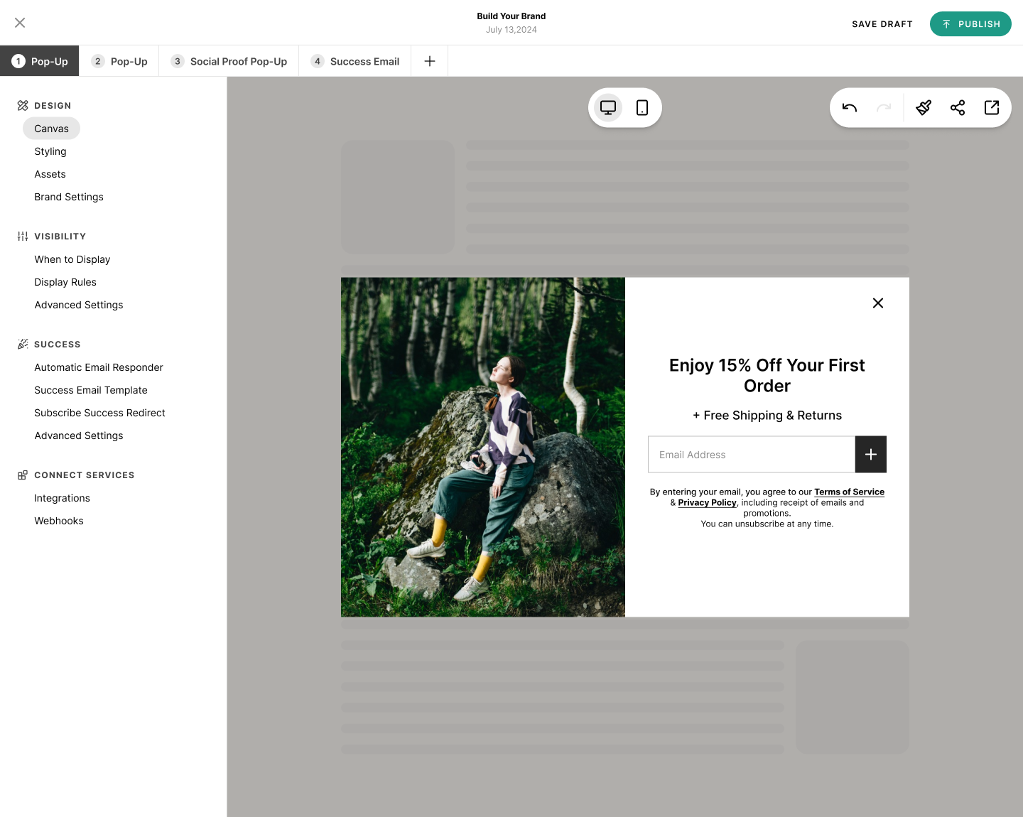The image size is (1023, 817).
Task: Open Display Rules
Action: coord(65,282)
